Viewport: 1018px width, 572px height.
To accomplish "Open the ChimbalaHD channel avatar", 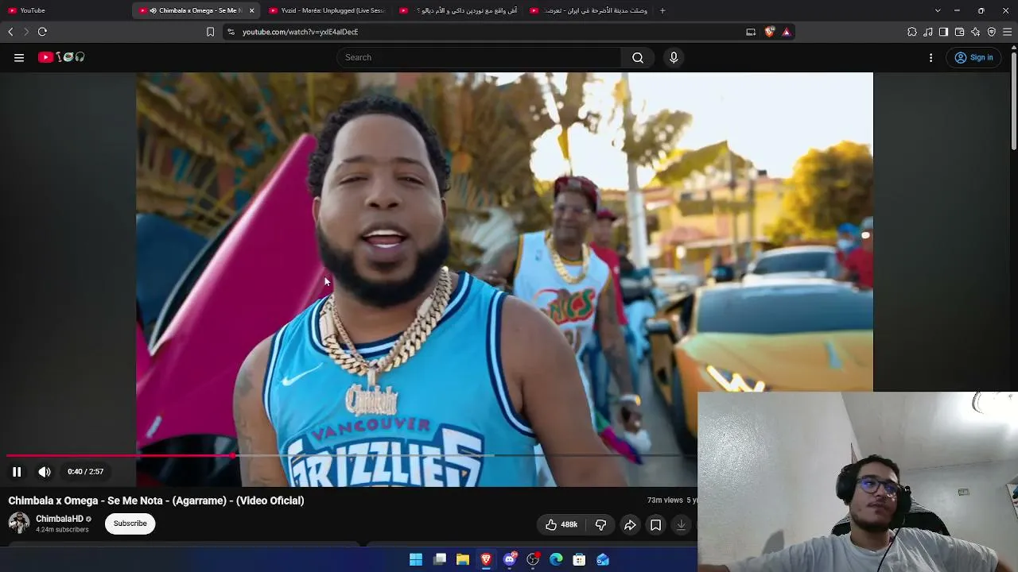I will pos(19,523).
